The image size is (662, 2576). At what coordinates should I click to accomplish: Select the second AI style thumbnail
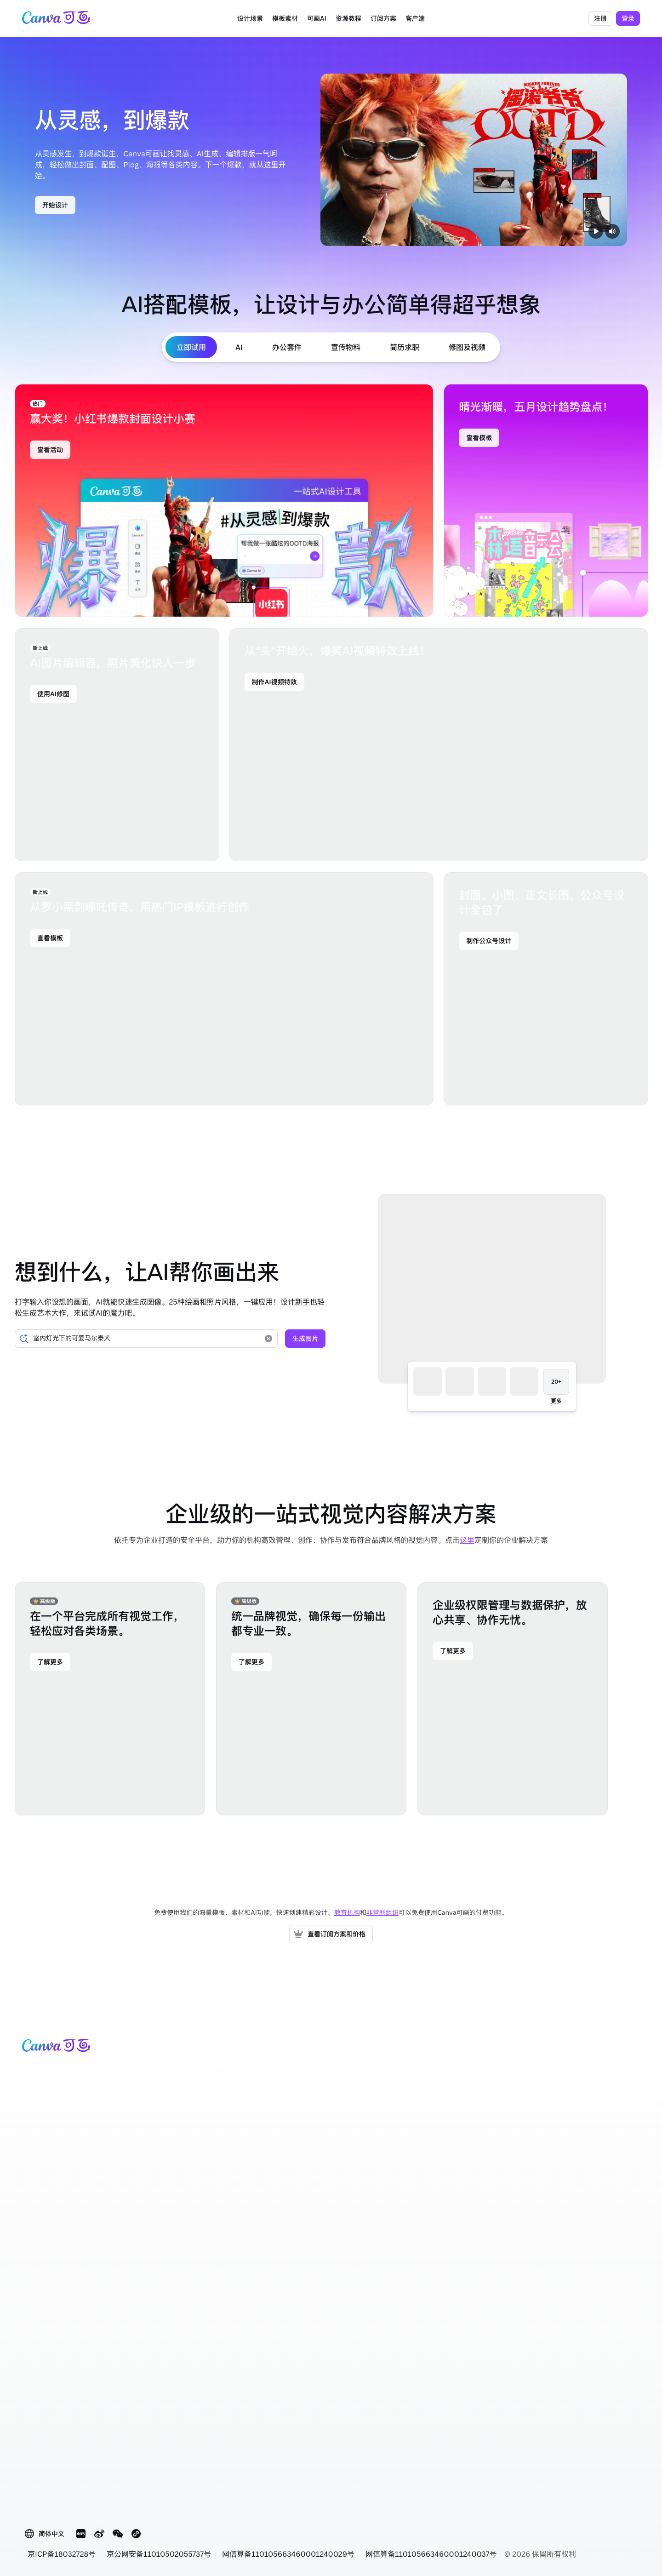pyautogui.click(x=460, y=1381)
